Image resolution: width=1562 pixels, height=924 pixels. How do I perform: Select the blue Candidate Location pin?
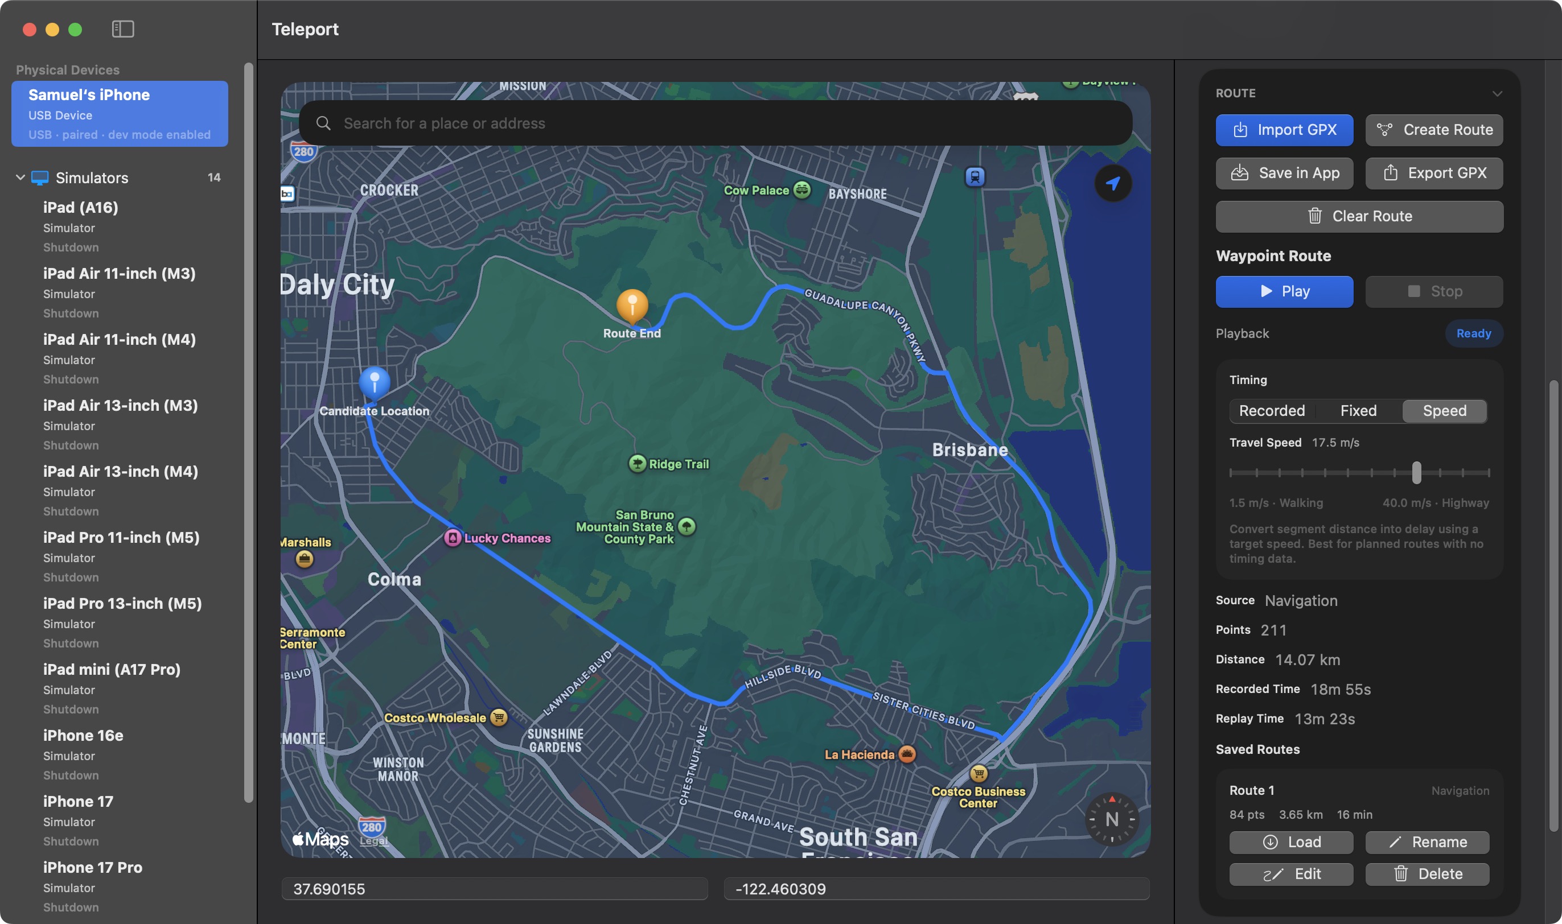375,382
